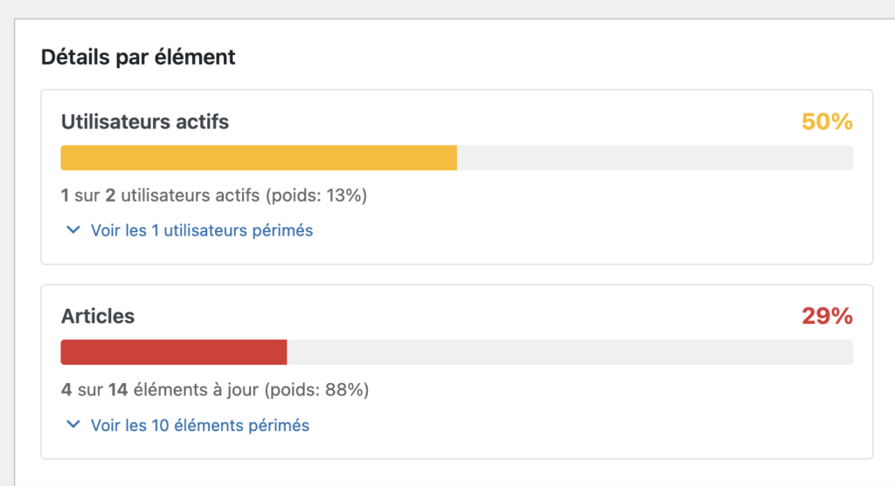Click gray unfilled part of Articles progress bar
The image size is (895, 486).
[x=569, y=353]
